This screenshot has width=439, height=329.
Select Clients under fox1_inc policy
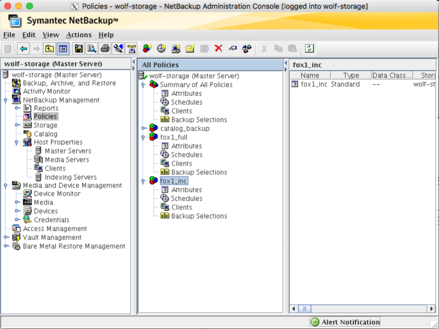point(182,207)
